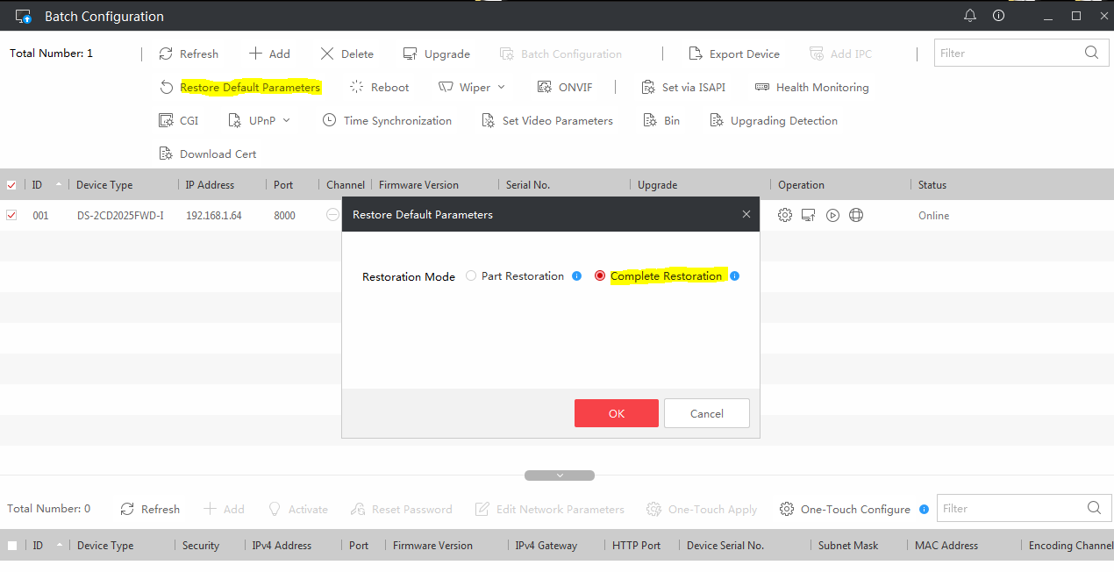Click Time Synchronization clock icon
Image resolution: width=1114 pixels, height=572 pixels.
[x=330, y=120]
